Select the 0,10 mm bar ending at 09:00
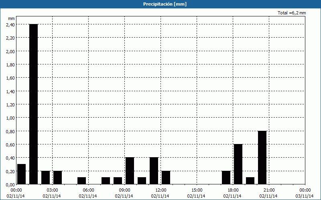 click(x=118, y=181)
